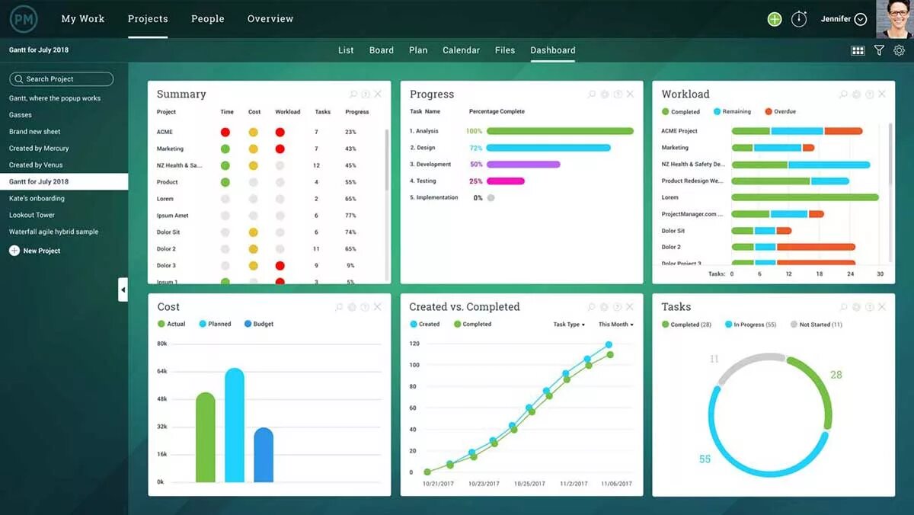This screenshot has width=914, height=515.
Task: Open the dashboard grid layout icon
Action: click(x=858, y=50)
